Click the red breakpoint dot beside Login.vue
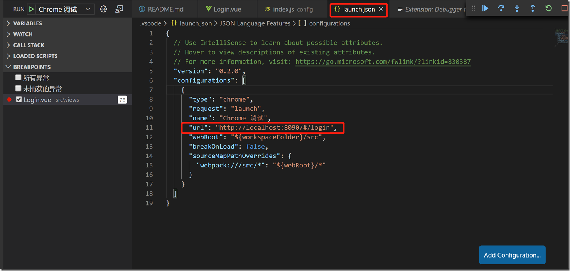The height and width of the screenshot is (271, 570). 9,99
